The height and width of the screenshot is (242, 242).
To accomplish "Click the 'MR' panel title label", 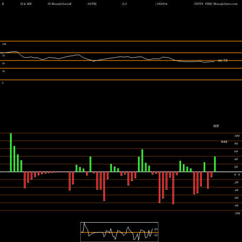I will [x=216, y=126].
